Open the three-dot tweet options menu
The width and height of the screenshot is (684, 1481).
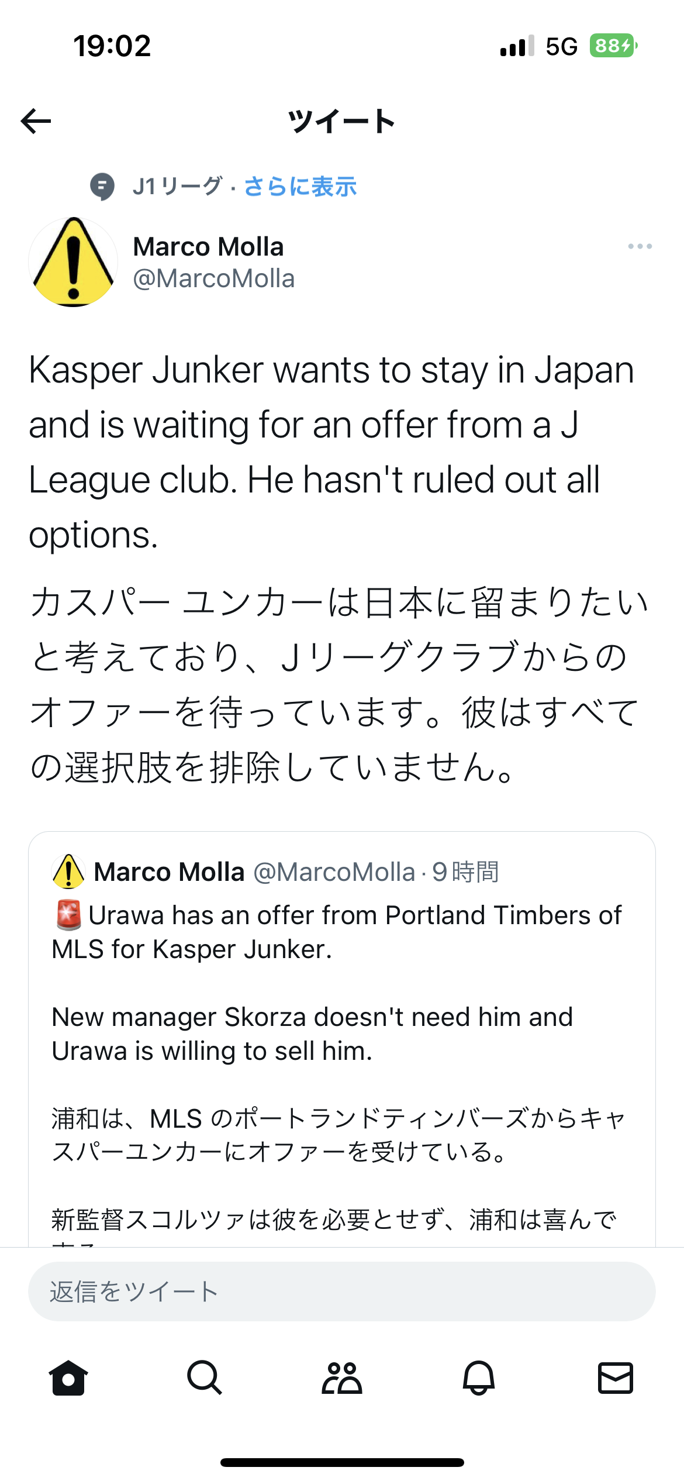pos(640,246)
